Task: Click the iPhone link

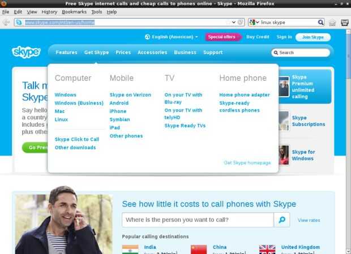Action: [118, 111]
